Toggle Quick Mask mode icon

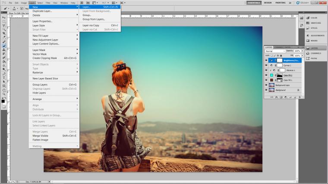click(4, 107)
